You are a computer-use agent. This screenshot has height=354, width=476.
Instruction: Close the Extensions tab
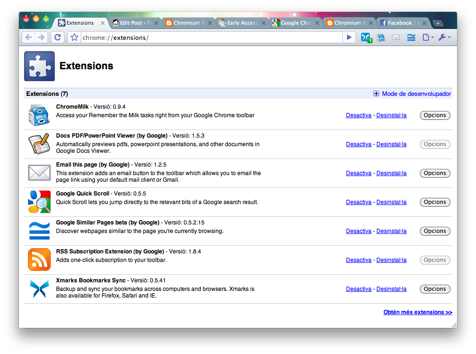103,23
